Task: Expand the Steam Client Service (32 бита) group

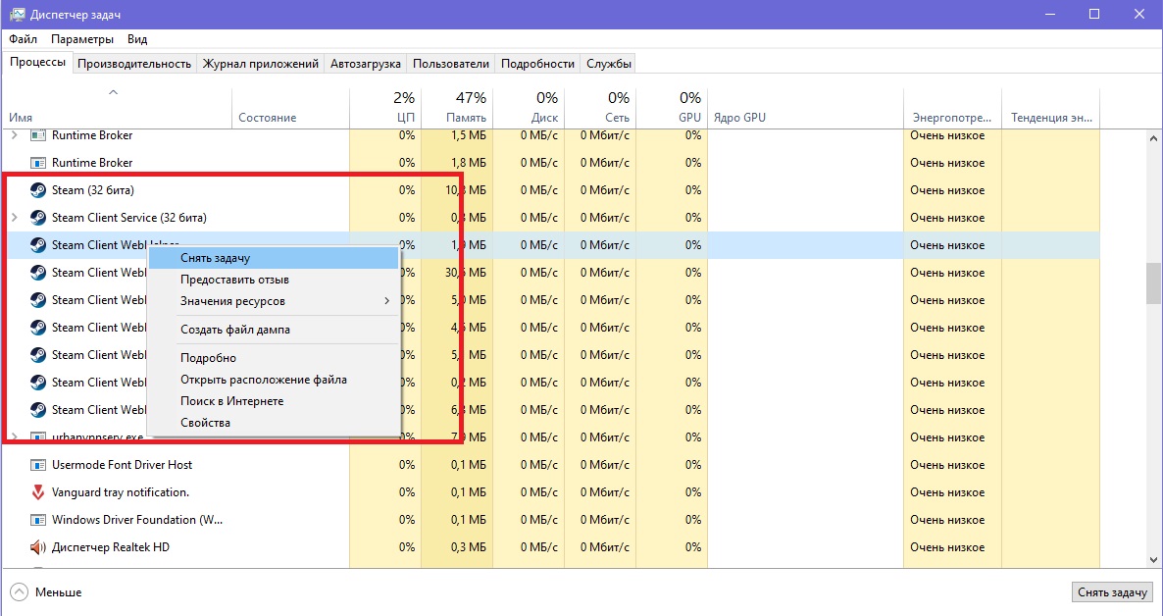Action: 14,218
